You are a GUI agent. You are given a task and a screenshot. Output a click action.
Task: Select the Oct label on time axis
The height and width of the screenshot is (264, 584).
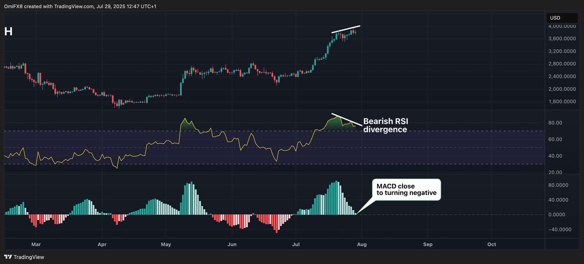(492, 244)
